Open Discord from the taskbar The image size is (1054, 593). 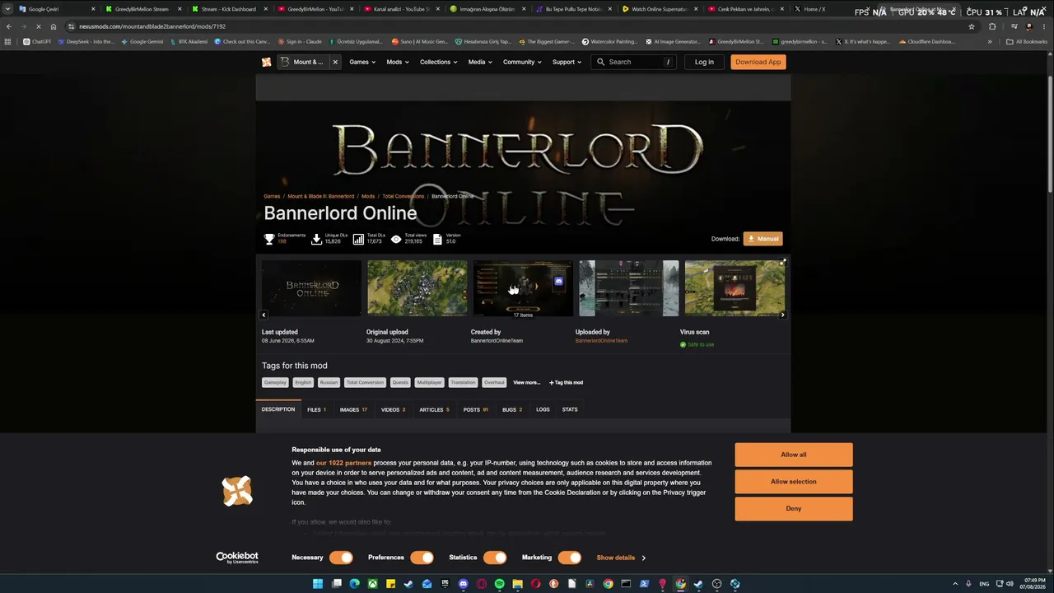point(463,584)
